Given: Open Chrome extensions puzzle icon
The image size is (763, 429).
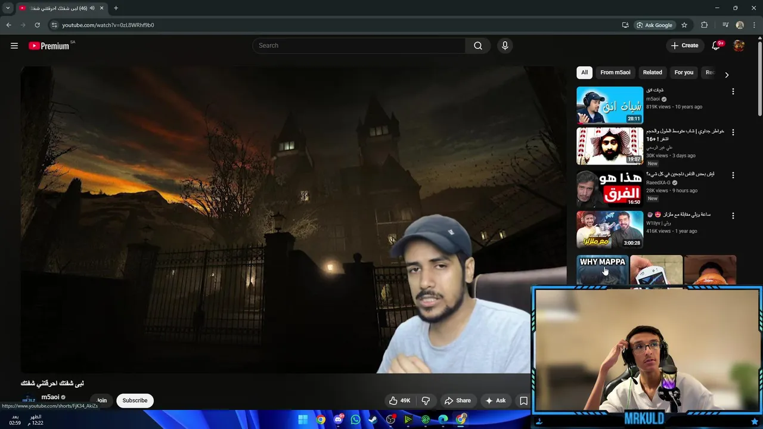Looking at the screenshot, I should tap(705, 25).
